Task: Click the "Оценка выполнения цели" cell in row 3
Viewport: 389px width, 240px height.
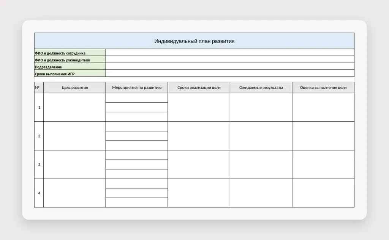Action: pyautogui.click(x=323, y=165)
